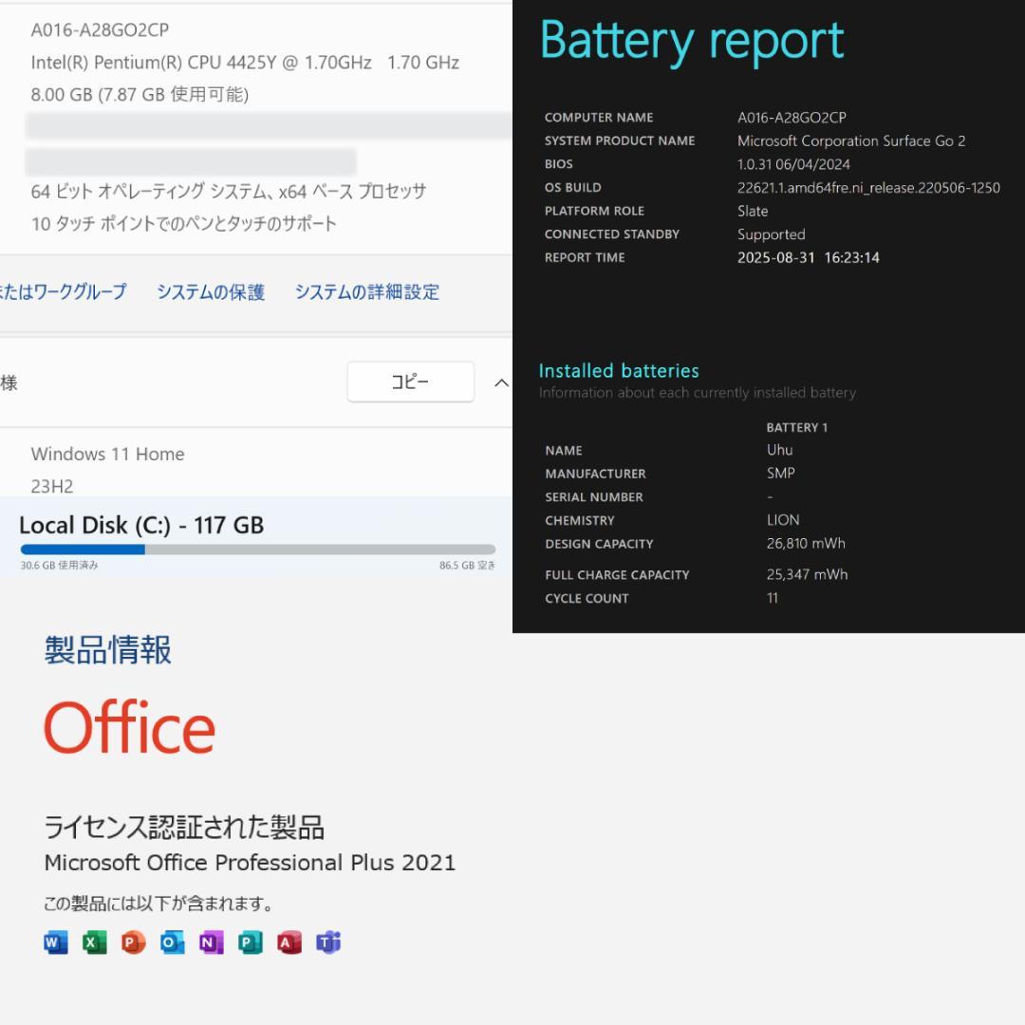Select manufacturer value SMP
Viewport: 1025px width, 1025px height.
(x=780, y=474)
